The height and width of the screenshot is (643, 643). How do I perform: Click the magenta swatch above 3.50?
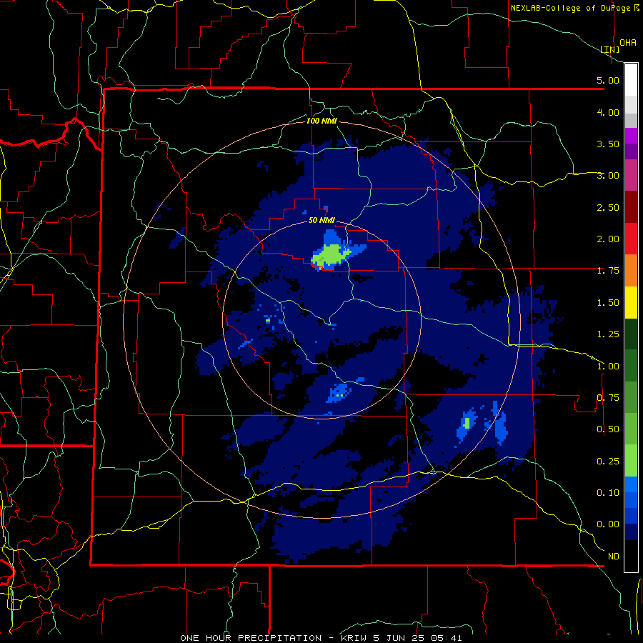[631, 136]
